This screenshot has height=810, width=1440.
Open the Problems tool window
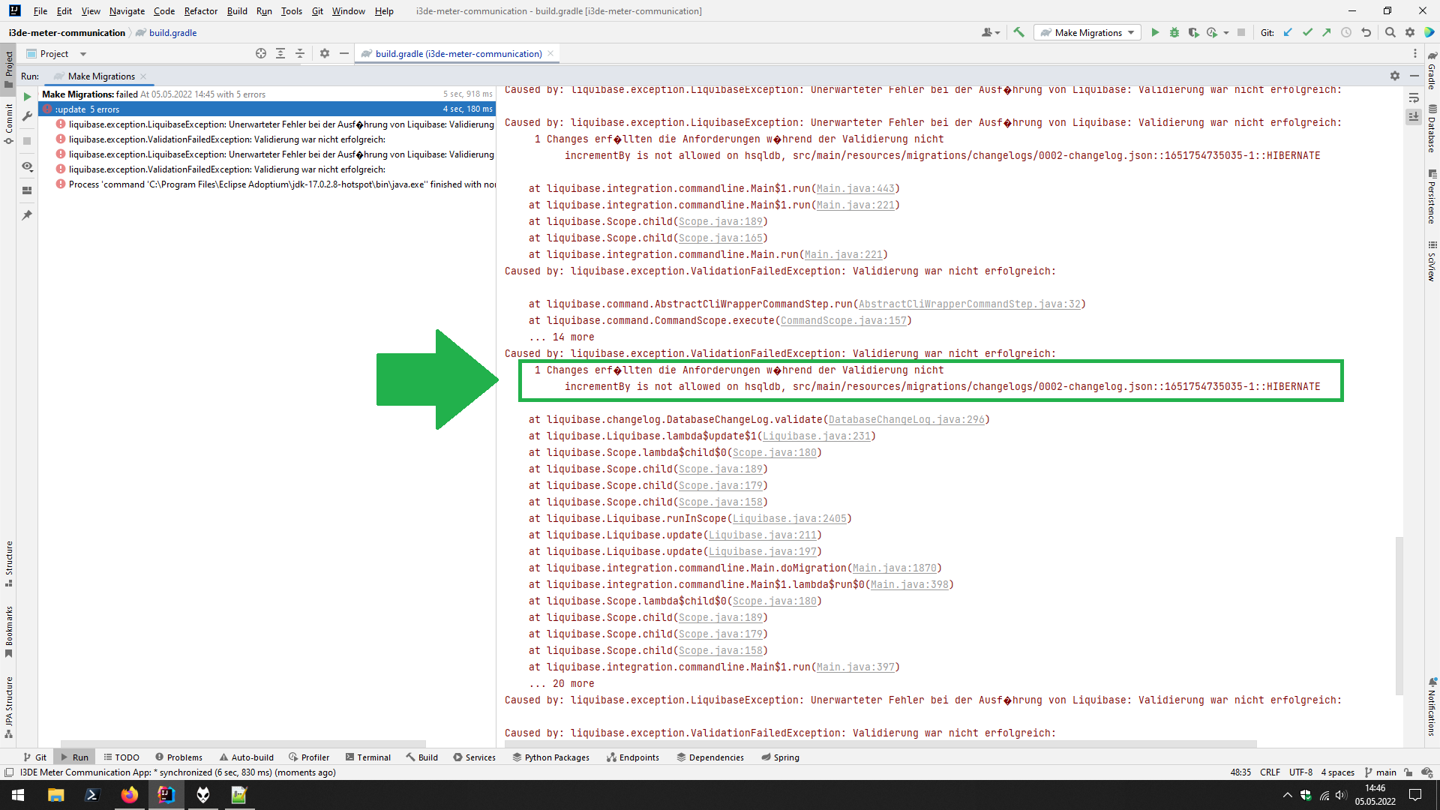point(178,757)
